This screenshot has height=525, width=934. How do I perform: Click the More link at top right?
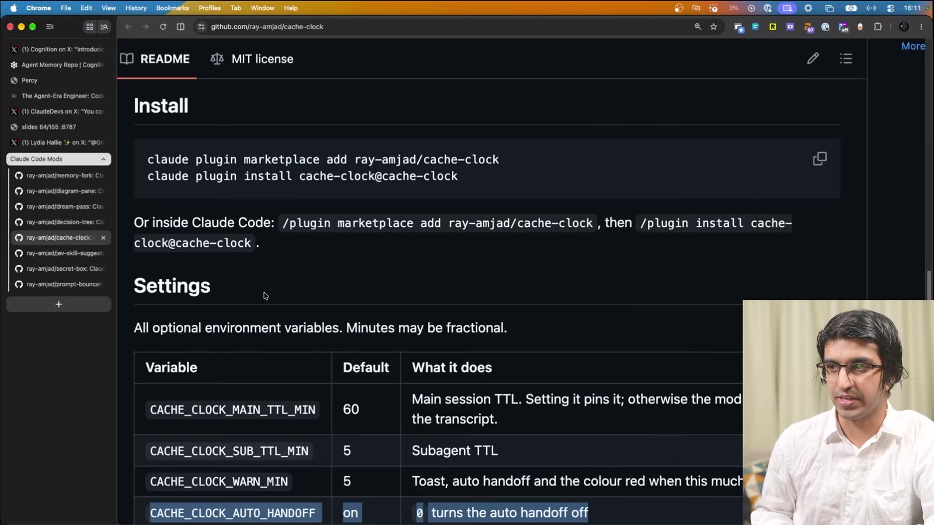coord(913,46)
